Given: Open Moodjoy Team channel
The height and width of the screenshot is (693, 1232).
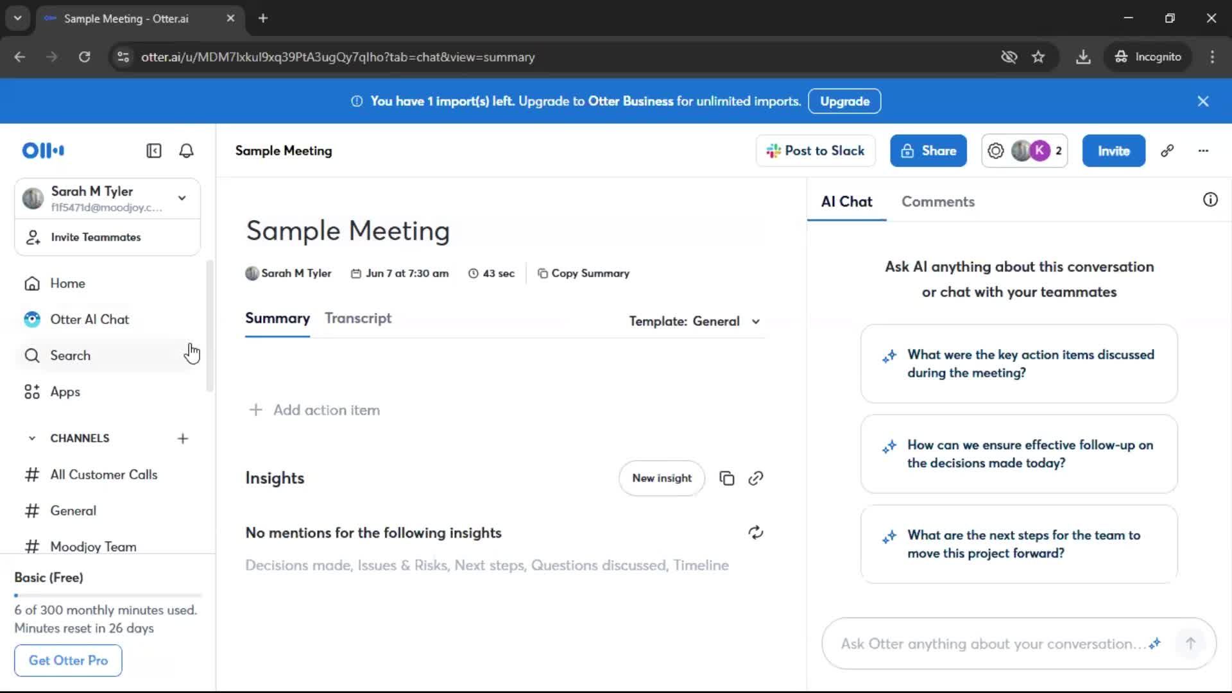Looking at the screenshot, I should (x=108, y=546).
